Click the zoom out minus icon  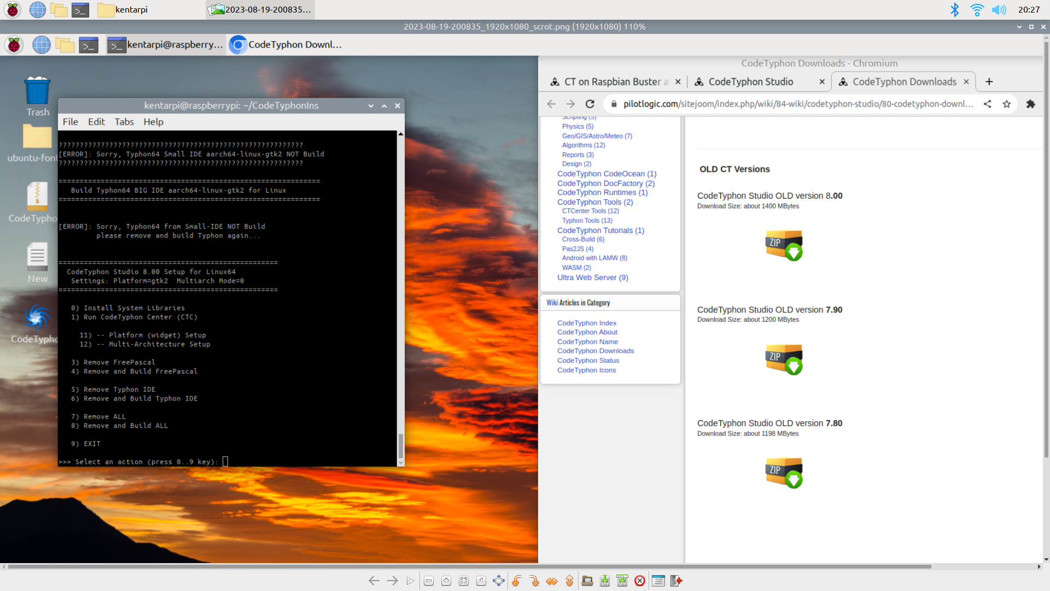[x=429, y=581]
